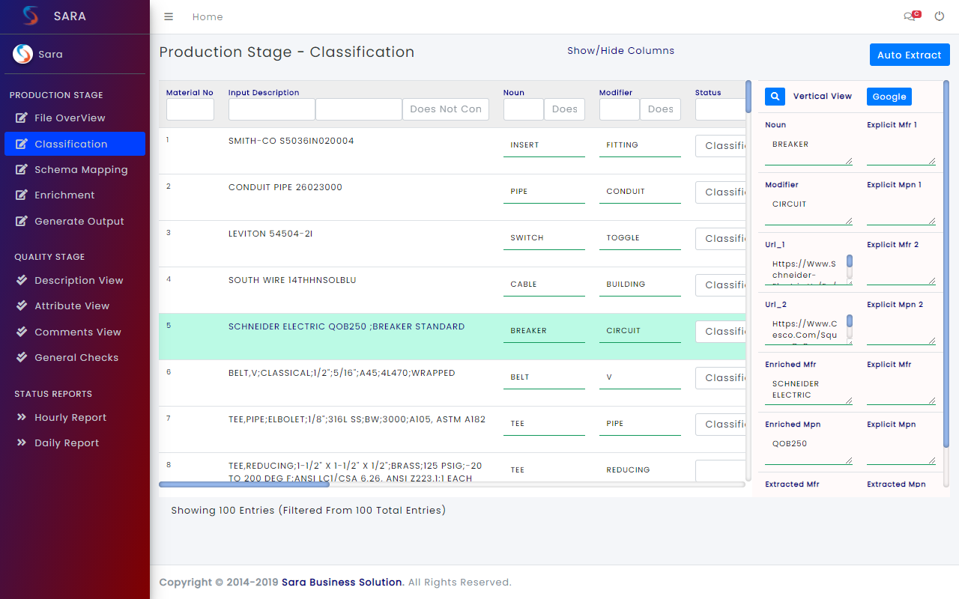
Task: Click the Noun filter input
Action: [524, 109]
